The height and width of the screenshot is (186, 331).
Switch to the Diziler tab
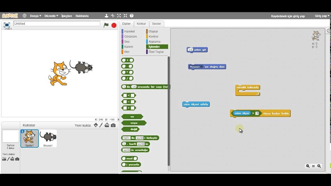point(126,24)
